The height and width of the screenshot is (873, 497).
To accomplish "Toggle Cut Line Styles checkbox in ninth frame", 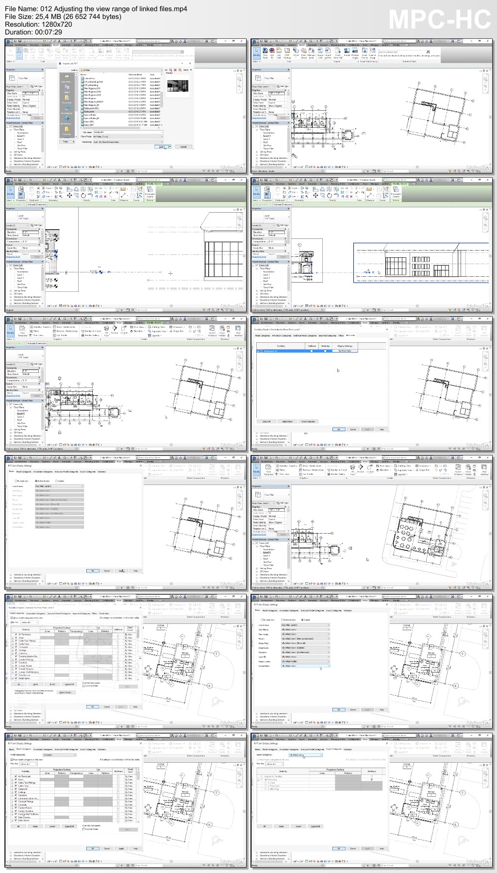I will 84,686.
